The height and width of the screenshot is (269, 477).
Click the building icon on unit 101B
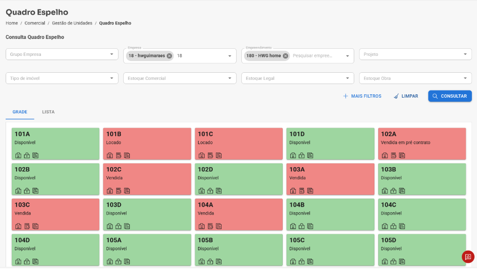click(x=110, y=155)
